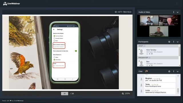The height and width of the screenshot is (103, 183).
Task: Open Chat panel settings gear
Action: [x=169, y=71]
